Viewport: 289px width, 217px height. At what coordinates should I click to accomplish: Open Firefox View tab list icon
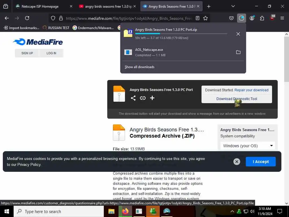[6, 6]
